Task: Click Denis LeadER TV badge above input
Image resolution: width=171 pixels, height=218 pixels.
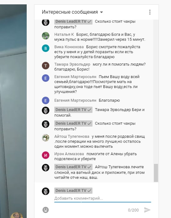Action: (x=73, y=190)
